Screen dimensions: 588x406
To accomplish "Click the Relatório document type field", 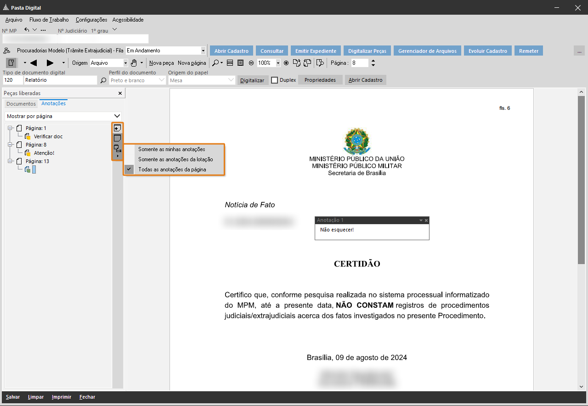I will pos(61,80).
